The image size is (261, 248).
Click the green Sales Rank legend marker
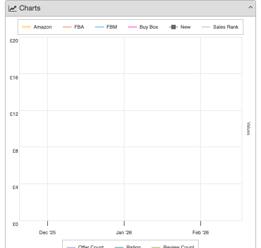(206, 27)
